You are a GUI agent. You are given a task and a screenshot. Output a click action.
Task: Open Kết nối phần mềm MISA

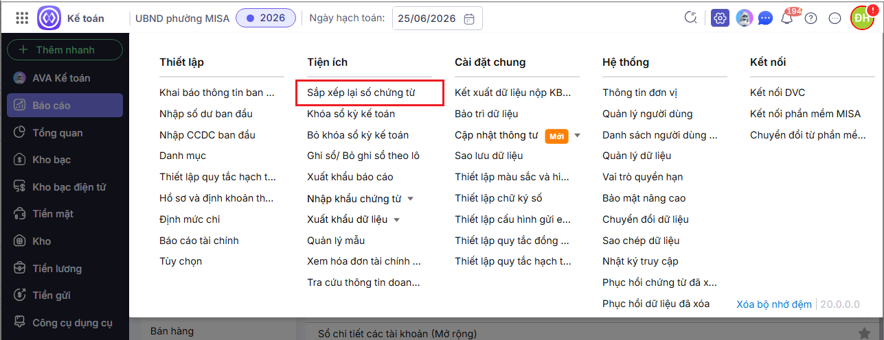pyautogui.click(x=805, y=114)
